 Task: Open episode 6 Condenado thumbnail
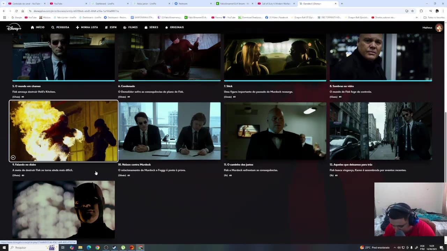(x=169, y=57)
